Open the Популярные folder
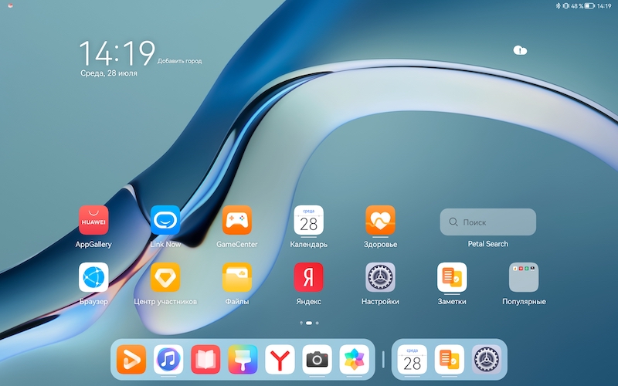618x386 pixels. click(x=524, y=277)
